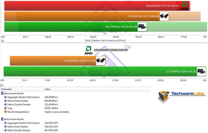Click the first Benchmark Results group icon

2,93
